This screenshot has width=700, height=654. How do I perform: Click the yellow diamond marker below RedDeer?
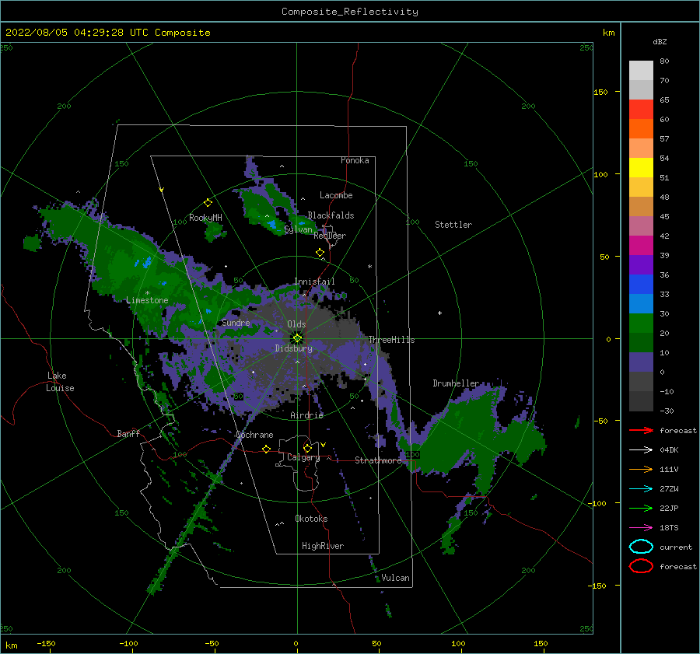click(320, 253)
